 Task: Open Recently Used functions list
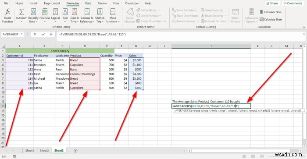tap(33, 16)
